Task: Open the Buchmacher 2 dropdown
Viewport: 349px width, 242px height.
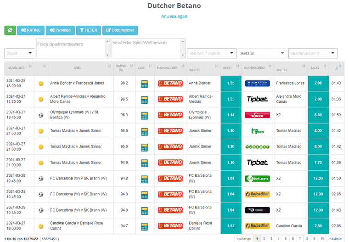Action: coord(313,53)
